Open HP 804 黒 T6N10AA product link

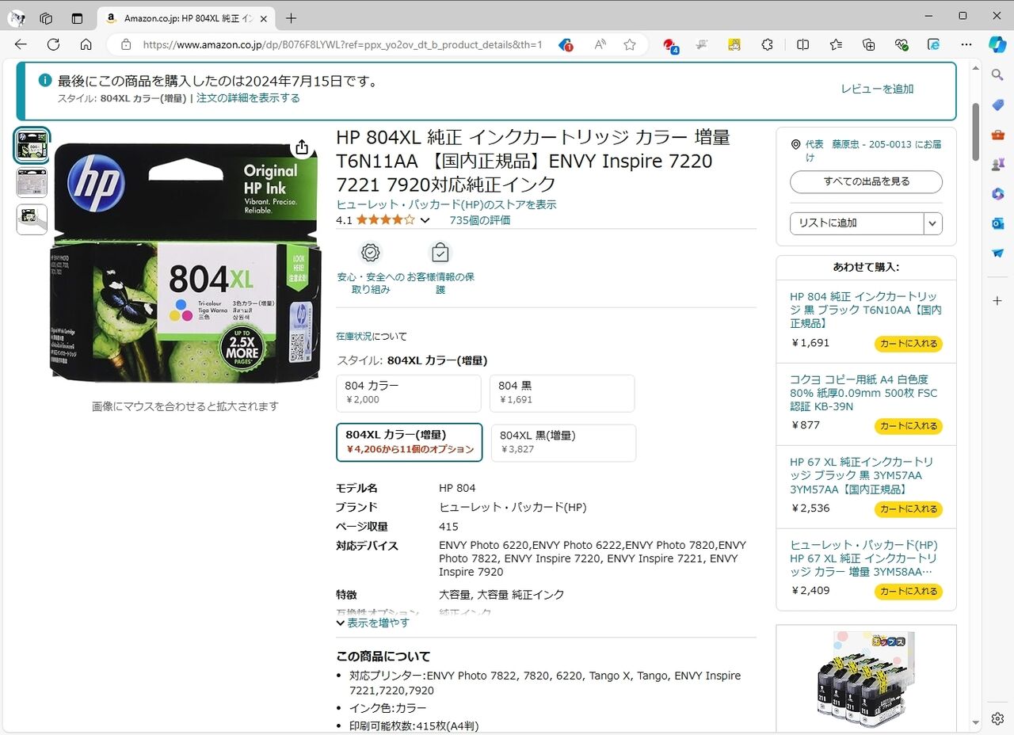click(x=866, y=310)
